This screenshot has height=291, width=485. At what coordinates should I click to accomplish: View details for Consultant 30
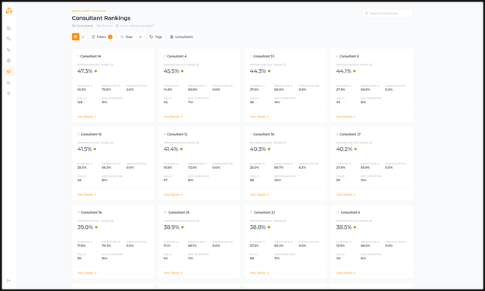coord(259,195)
